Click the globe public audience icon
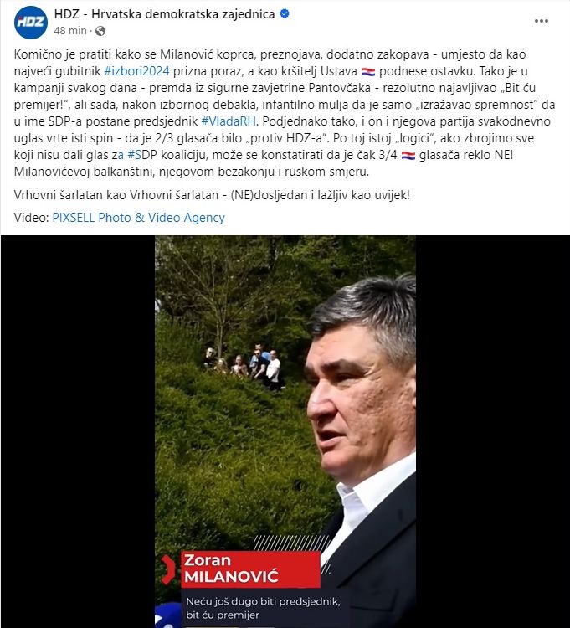 [100, 31]
